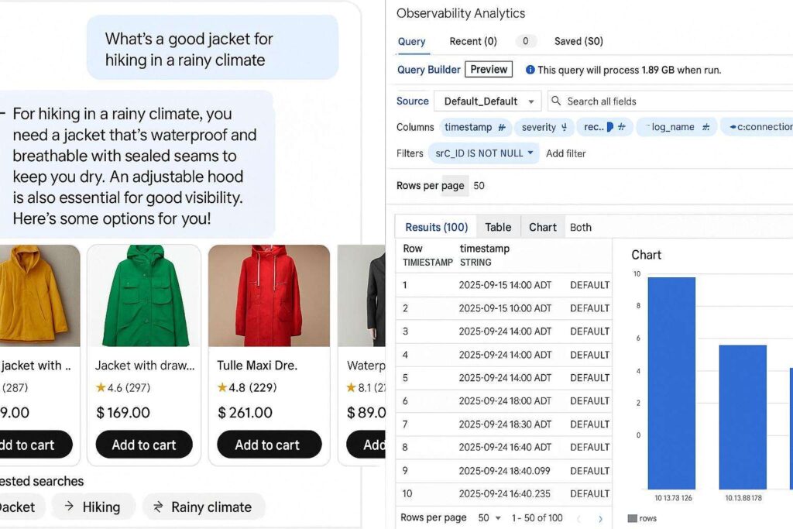Click Add to cart for the green jacket
793x529 pixels.
143,445
